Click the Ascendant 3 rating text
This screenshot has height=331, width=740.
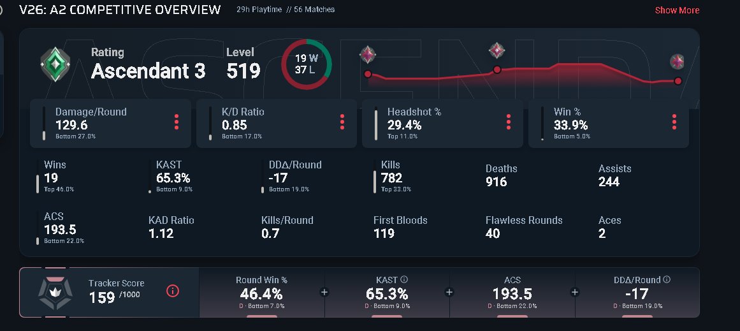coord(148,71)
